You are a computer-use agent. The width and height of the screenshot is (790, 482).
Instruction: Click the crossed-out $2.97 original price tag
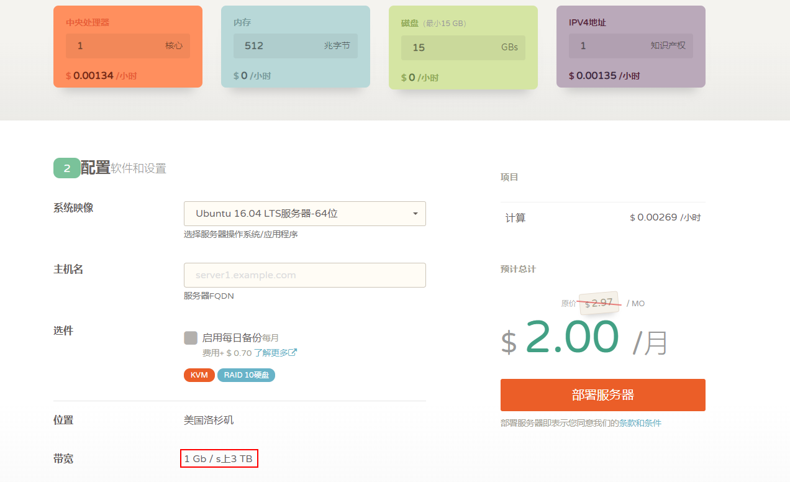(599, 303)
